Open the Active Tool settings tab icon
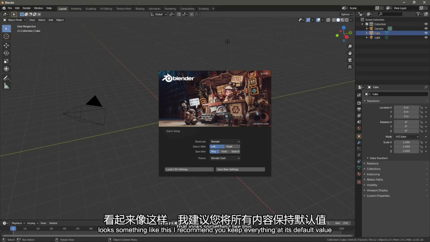 (x=359, y=95)
